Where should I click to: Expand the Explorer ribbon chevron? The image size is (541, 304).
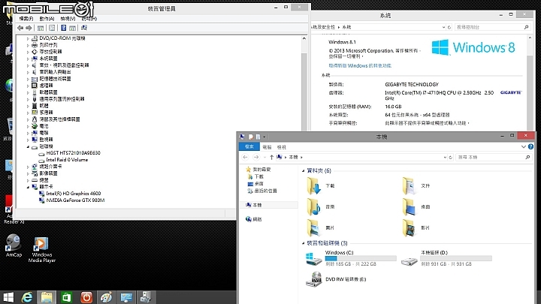[x=524, y=147]
